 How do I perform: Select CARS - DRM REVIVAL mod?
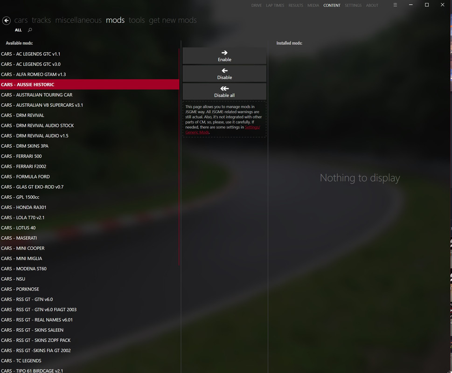90,115
